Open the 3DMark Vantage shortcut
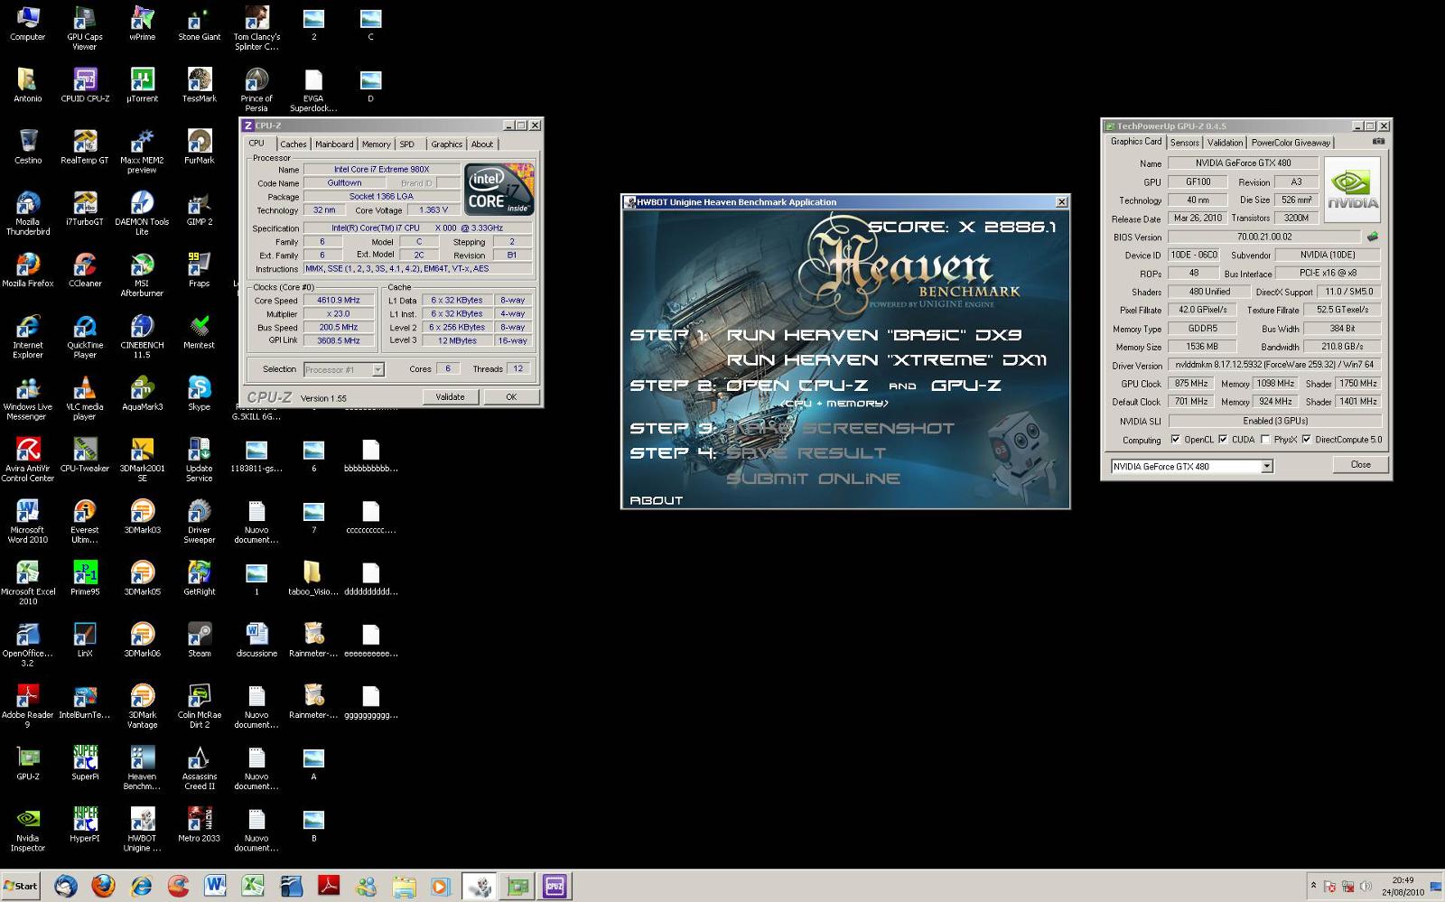 (x=142, y=706)
